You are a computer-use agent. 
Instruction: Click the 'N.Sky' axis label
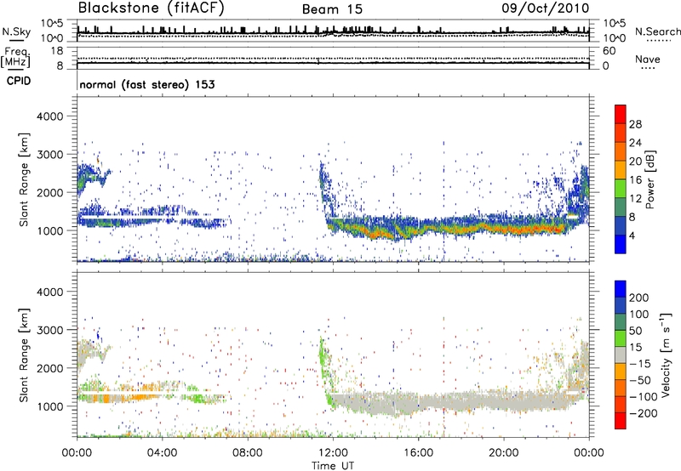point(16,32)
